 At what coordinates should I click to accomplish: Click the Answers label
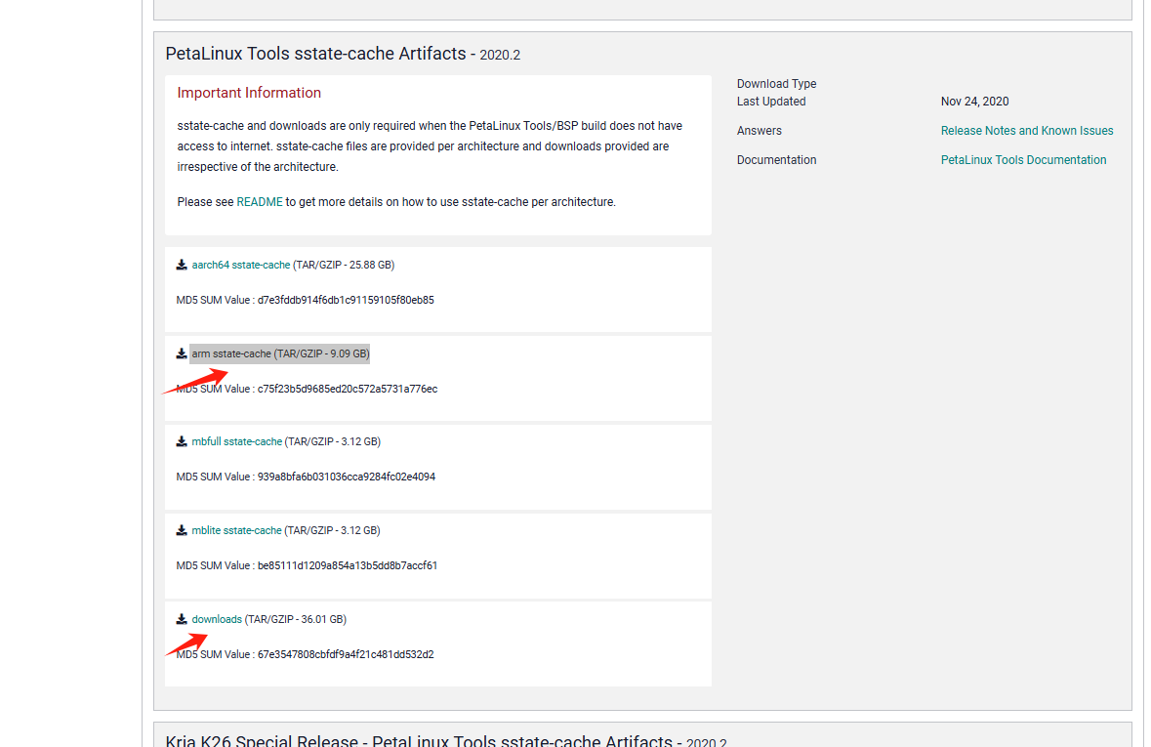pos(759,131)
